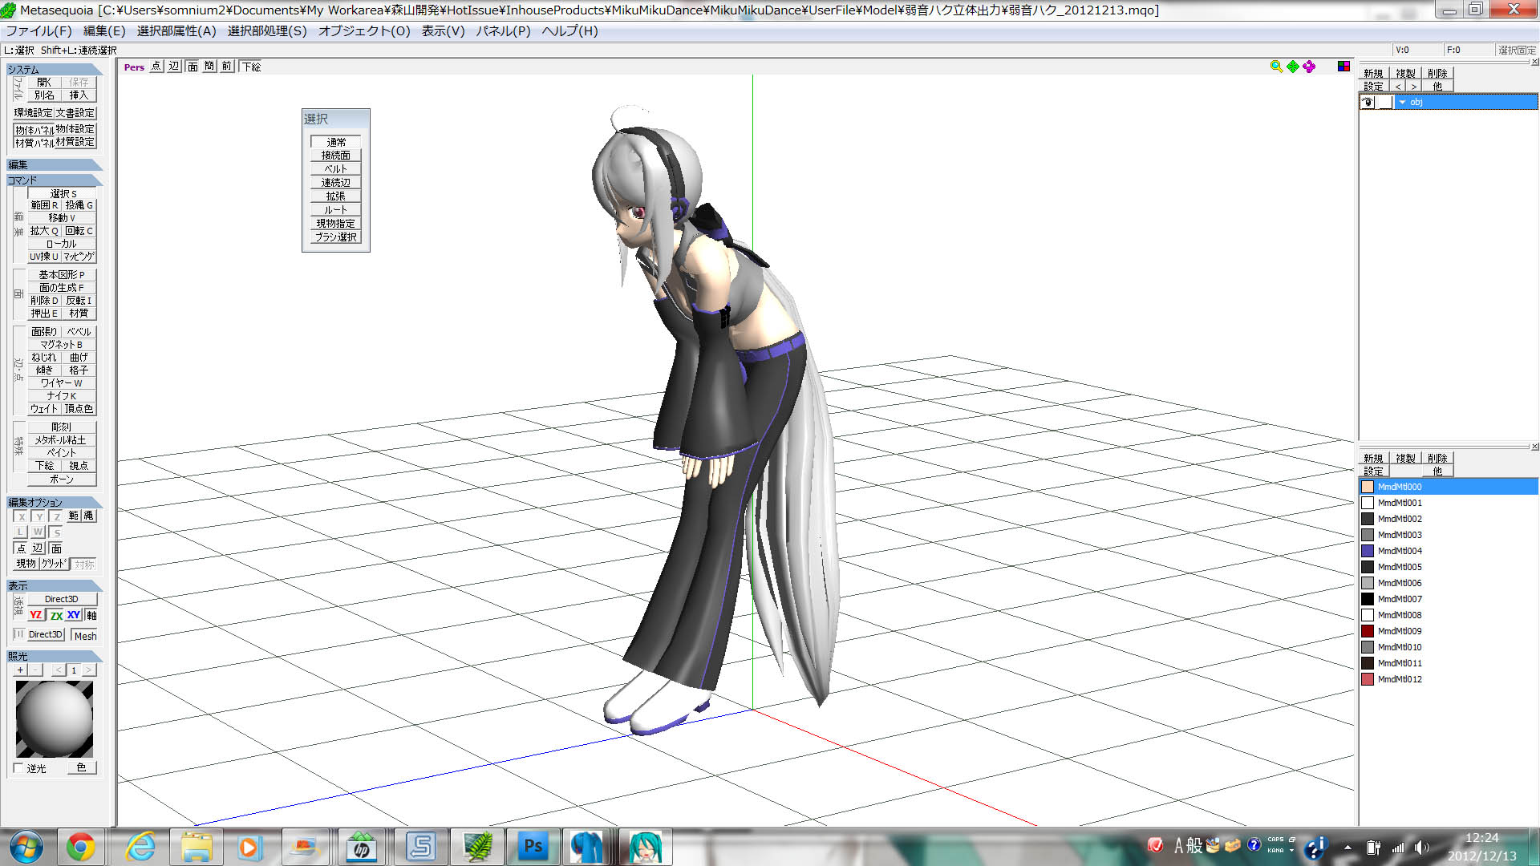Enable the 逆光 backlight checkbox

click(x=18, y=768)
